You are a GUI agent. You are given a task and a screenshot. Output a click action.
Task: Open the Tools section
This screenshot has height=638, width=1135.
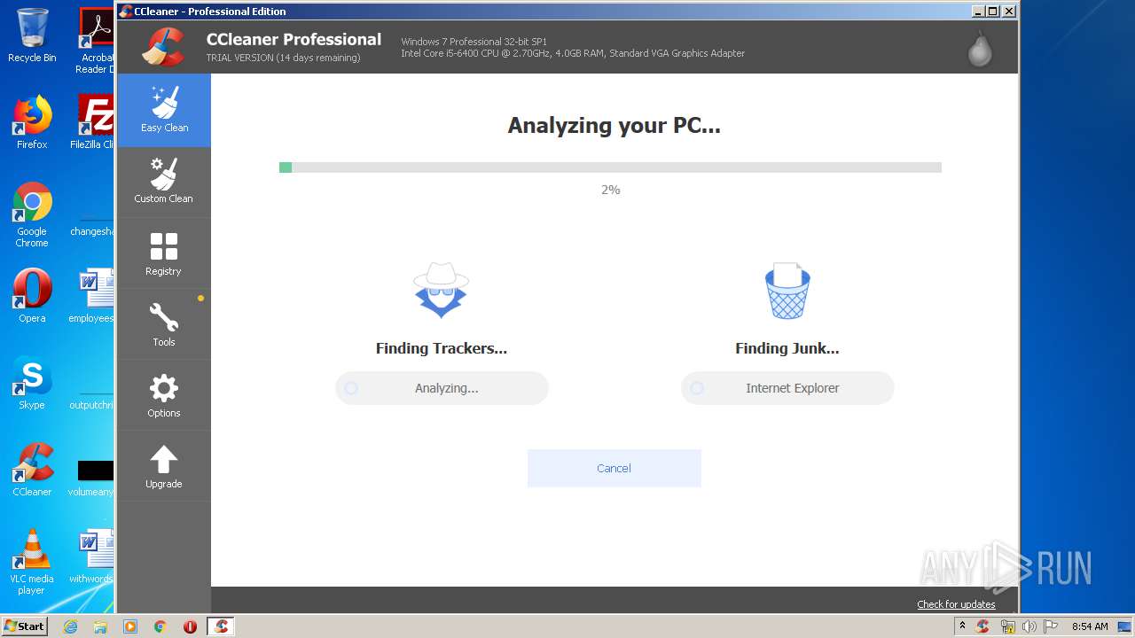click(x=164, y=324)
